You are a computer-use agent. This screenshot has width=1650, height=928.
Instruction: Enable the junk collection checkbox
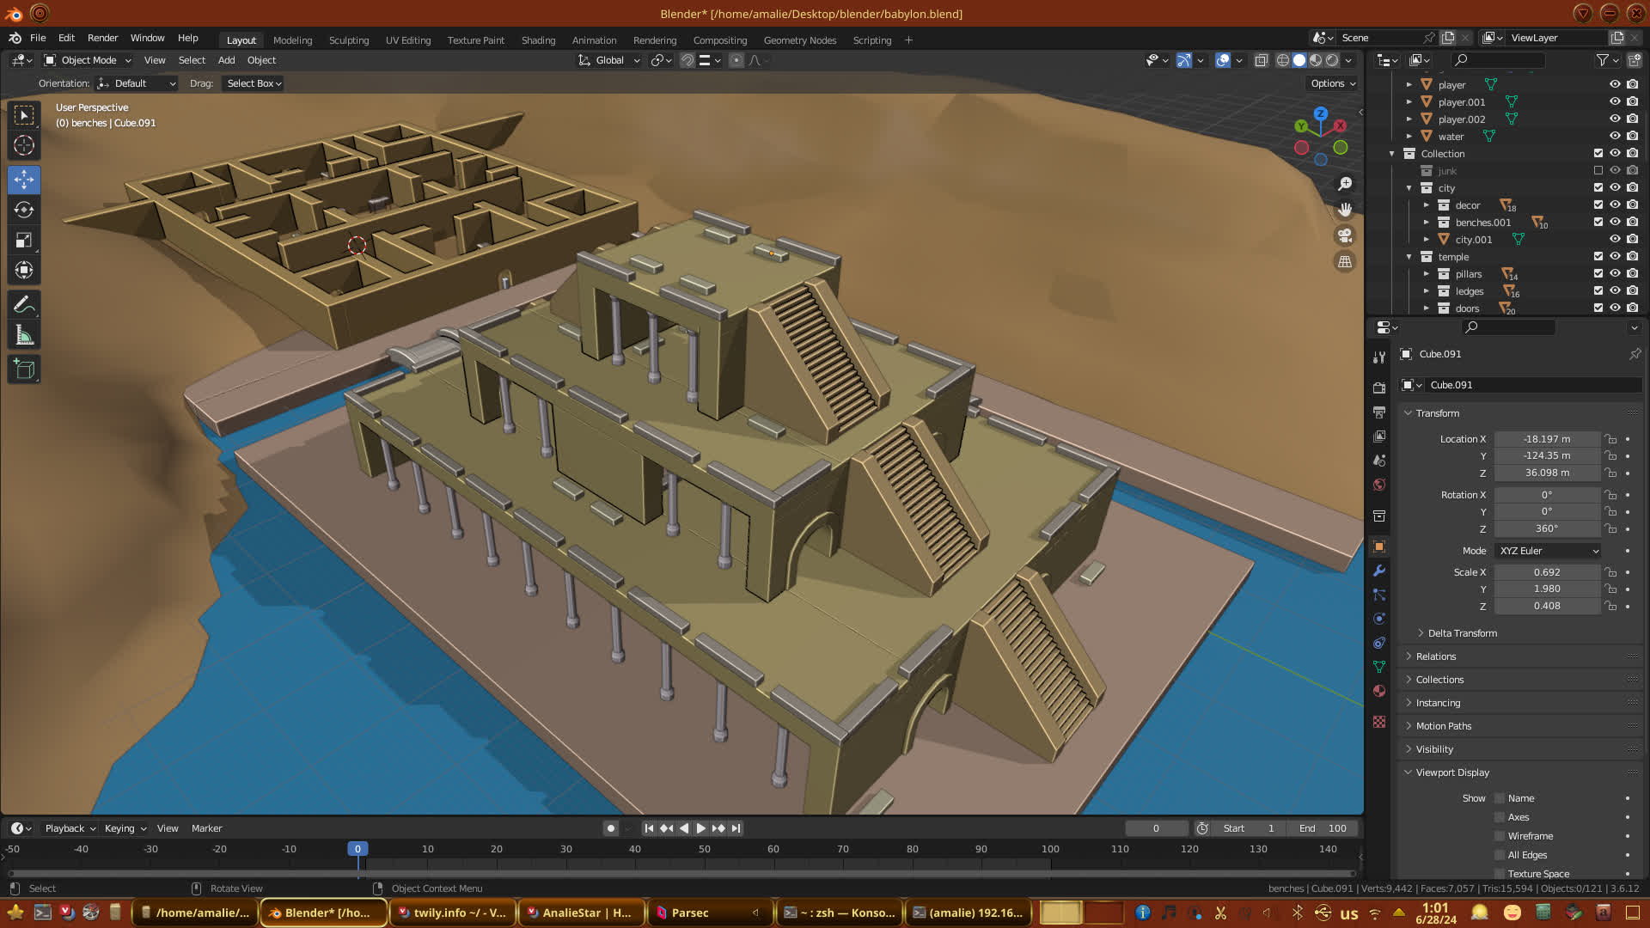[1598, 170]
